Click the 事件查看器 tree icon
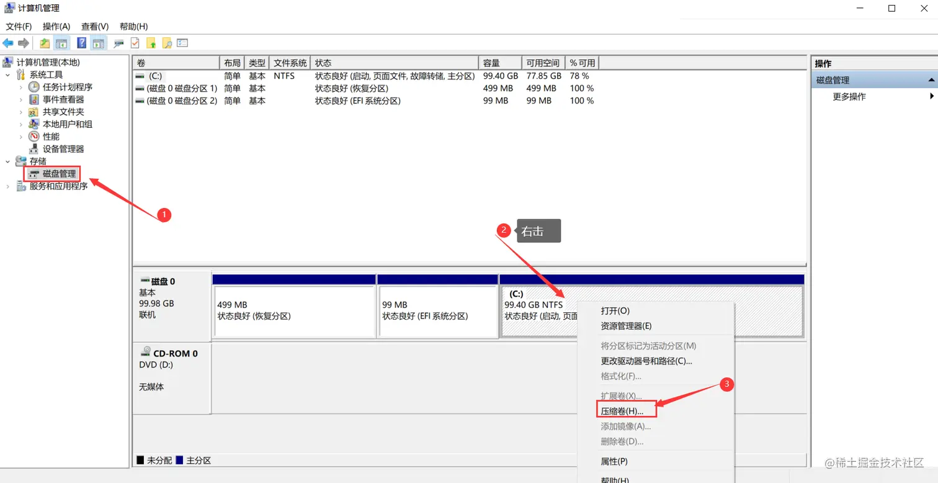This screenshot has width=938, height=483. [34, 99]
